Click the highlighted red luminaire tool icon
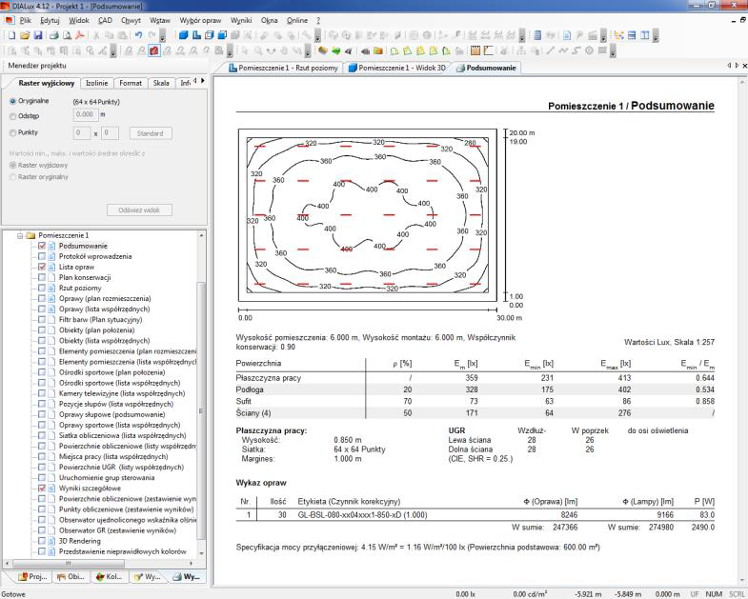 pos(154,50)
